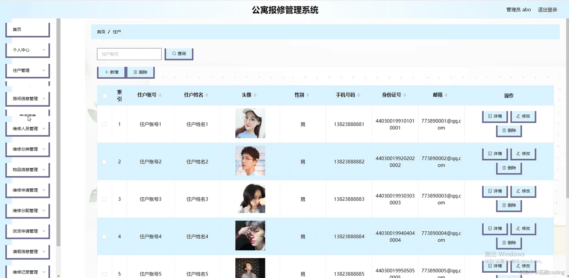The width and height of the screenshot is (569, 278).
Task: Toggle the select-all checkbox in table header
Action: coord(104,96)
